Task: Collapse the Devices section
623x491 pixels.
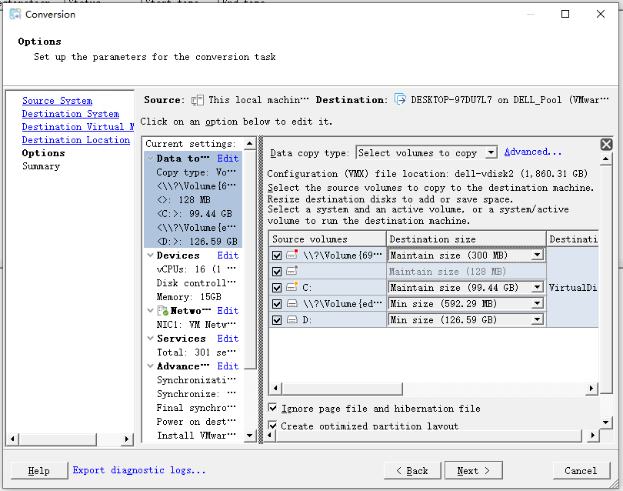Action: 151,256
